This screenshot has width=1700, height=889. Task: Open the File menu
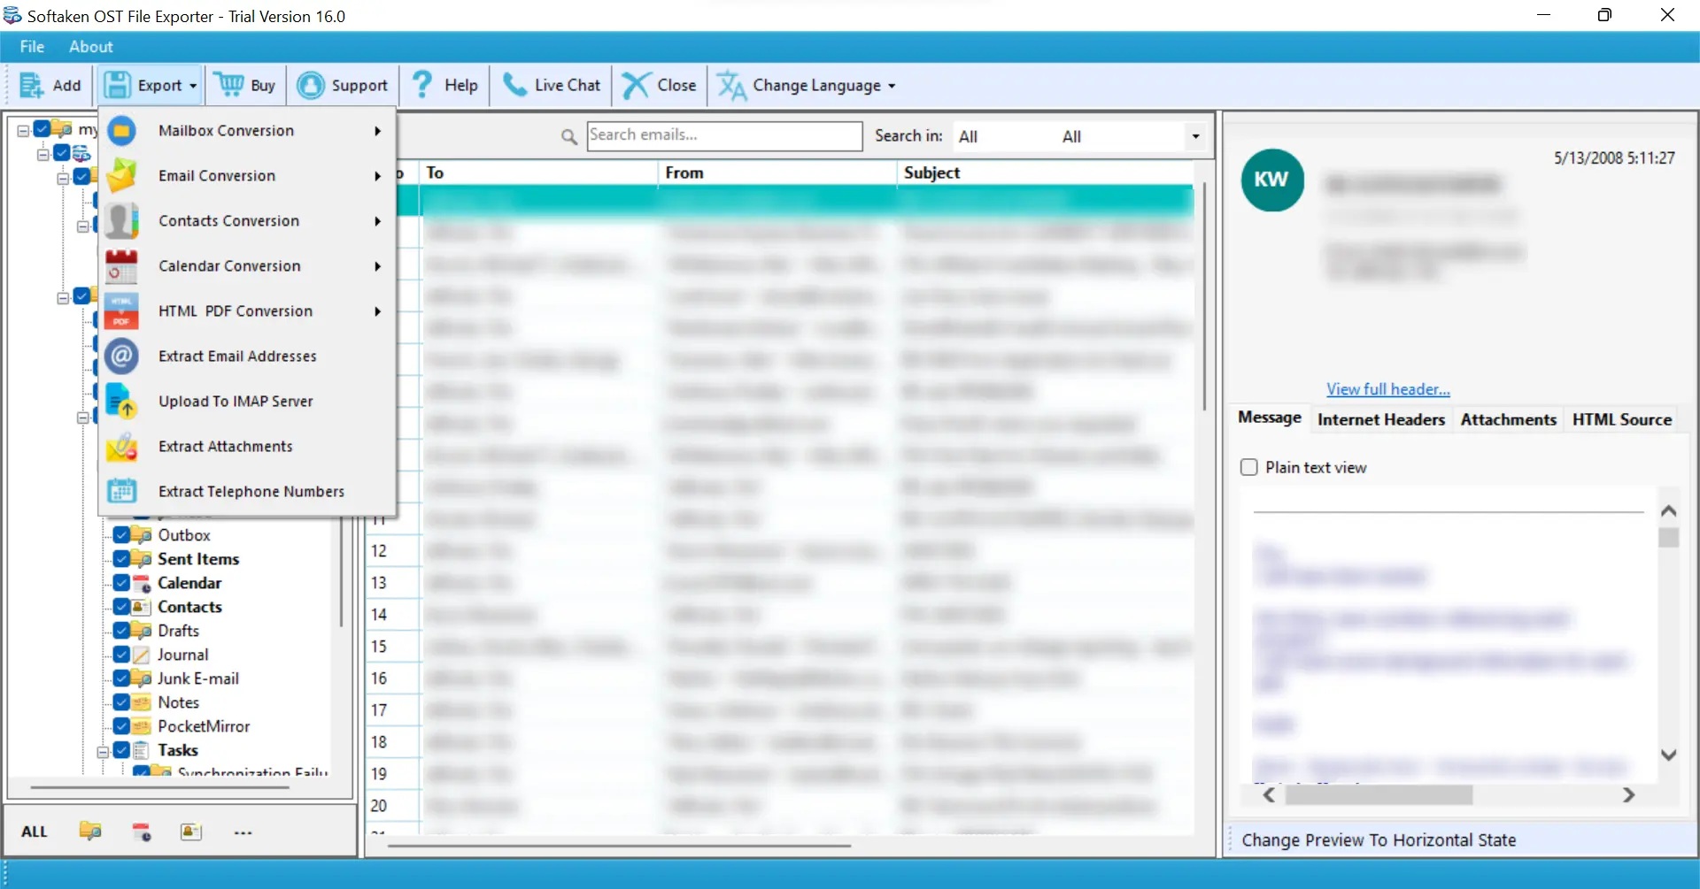coord(32,47)
